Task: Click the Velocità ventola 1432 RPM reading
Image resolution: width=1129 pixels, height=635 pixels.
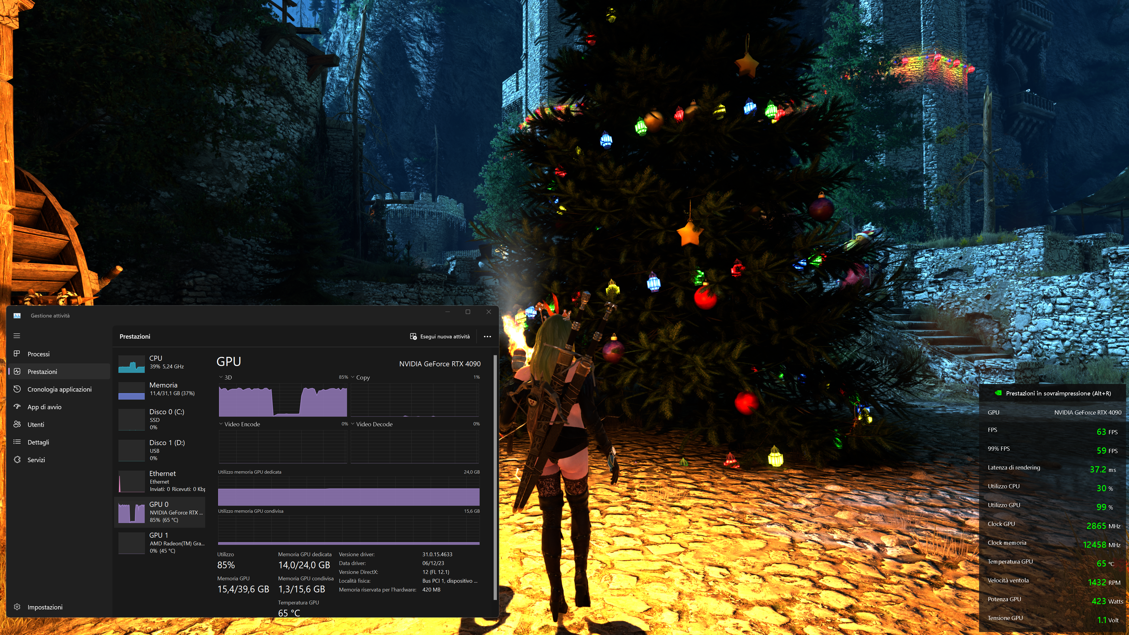Action: (1104, 582)
